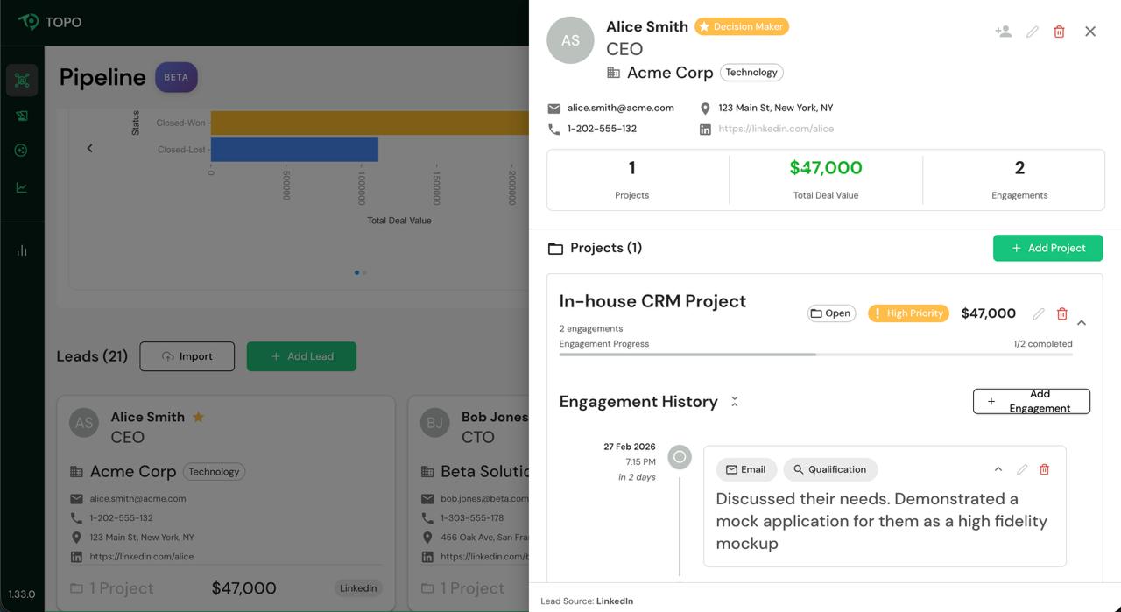Image resolution: width=1121 pixels, height=612 pixels.
Task: Click the Add Project button
Action: tap(1047, 248)
